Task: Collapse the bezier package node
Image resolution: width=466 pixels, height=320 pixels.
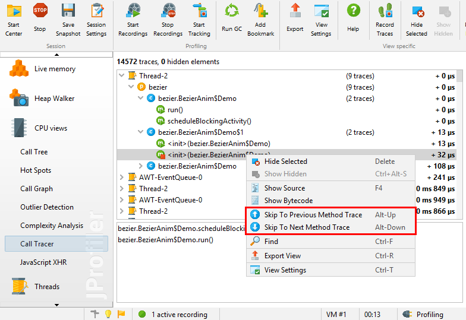Action: click(131, 87)
